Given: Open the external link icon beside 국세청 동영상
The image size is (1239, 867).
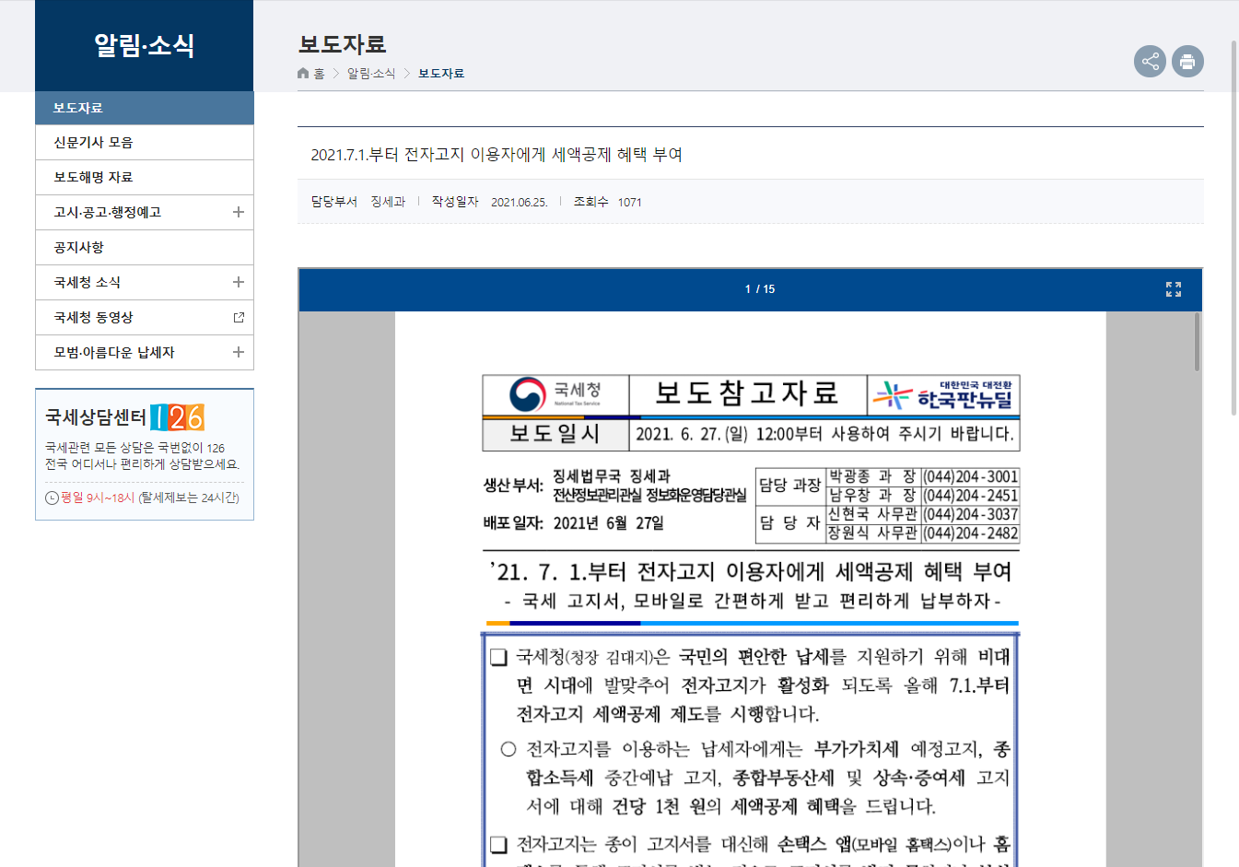Looking at the screenshot, I should click(239, 318).
